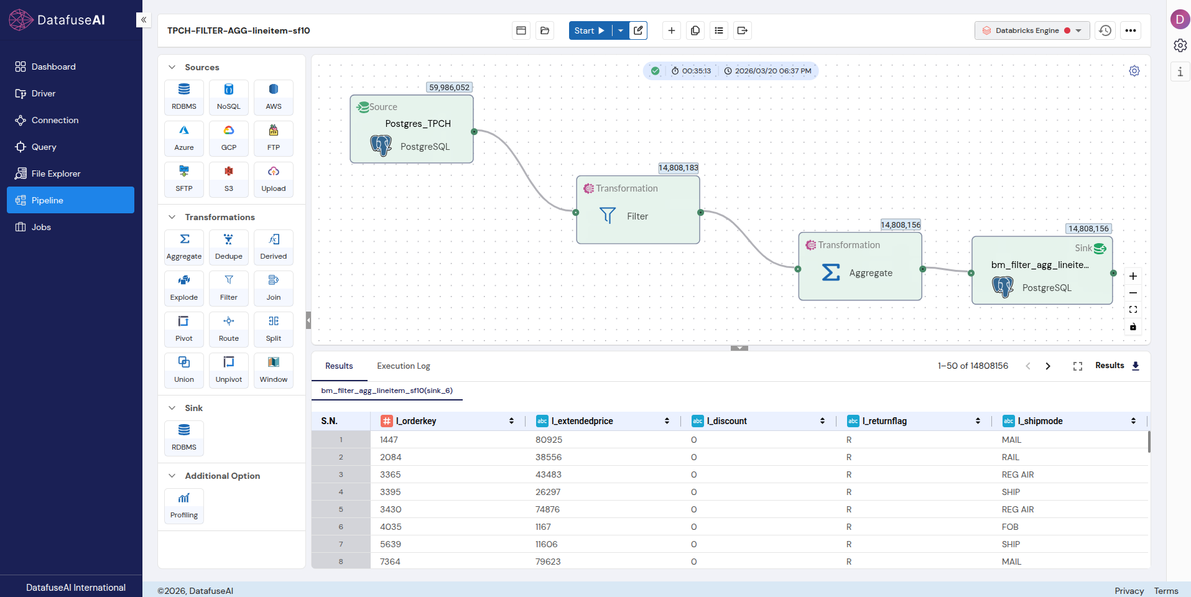Click the new pipeline window icon
Image resolution: width=1191 pixels, height=597 pixels.
pos(521,30)
